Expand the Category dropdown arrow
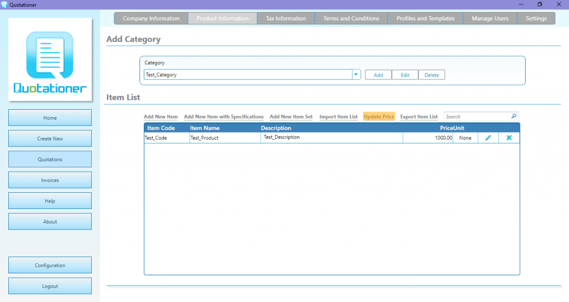This screenshot has height=302, width=569. (x=356, y=74)
